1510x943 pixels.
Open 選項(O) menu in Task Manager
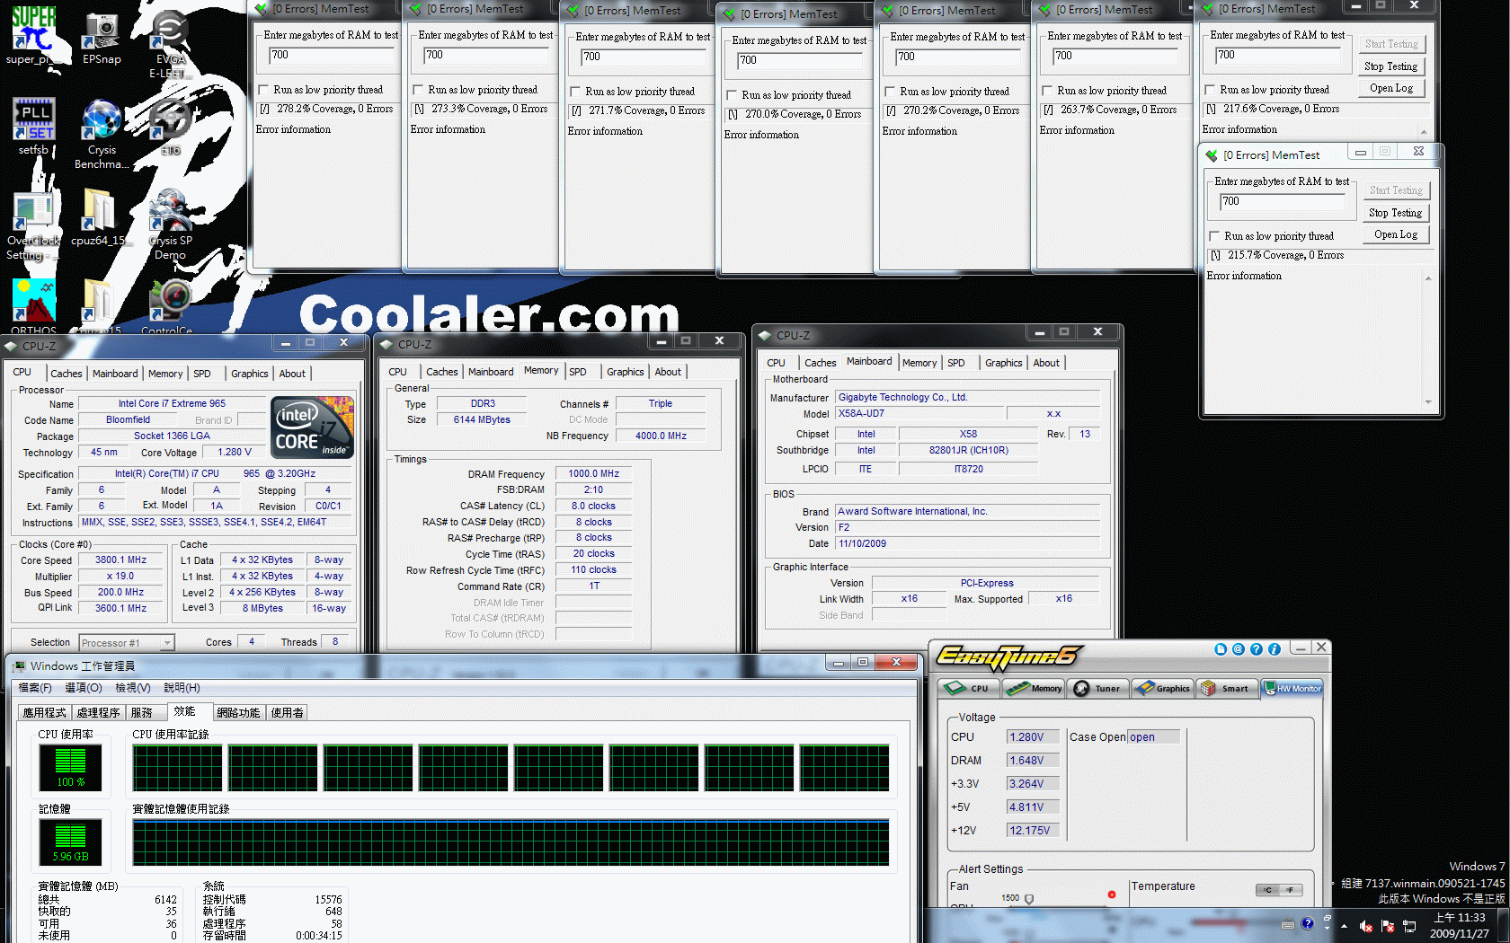(84, 688)
